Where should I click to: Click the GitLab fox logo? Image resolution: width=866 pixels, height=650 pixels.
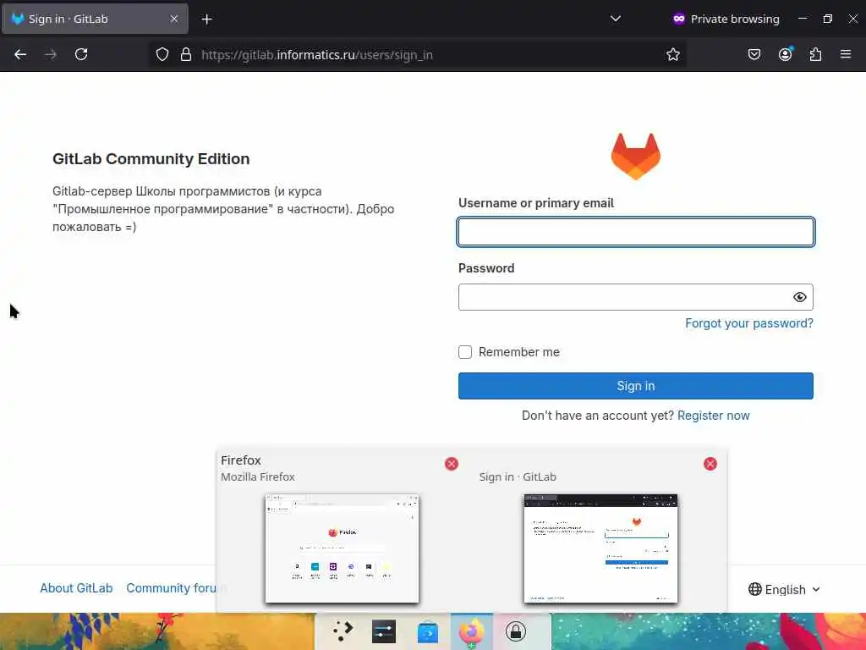pos(636,157)
